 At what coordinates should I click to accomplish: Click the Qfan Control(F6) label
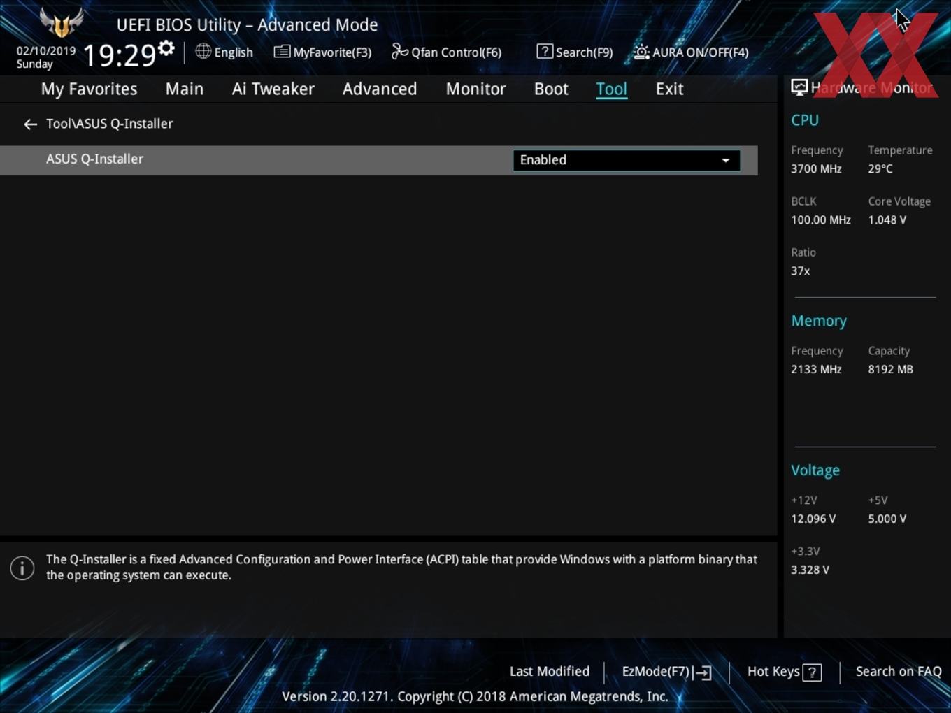pos(457,52)
